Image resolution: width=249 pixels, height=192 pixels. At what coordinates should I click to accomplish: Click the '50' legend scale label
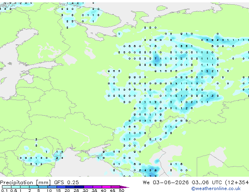121,190
